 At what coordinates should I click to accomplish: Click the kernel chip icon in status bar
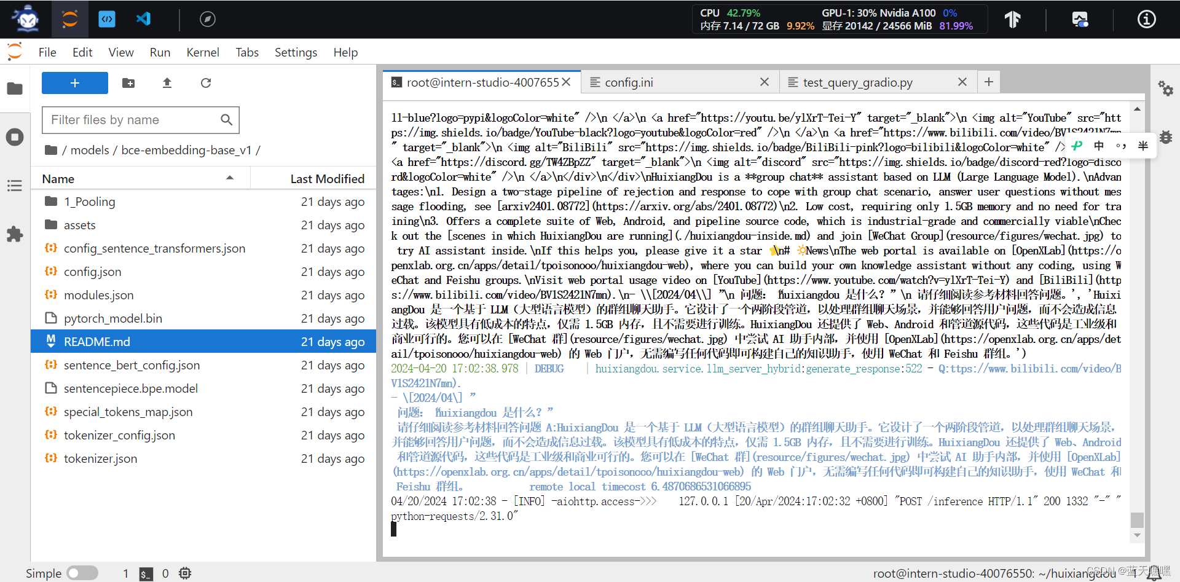coord(185,573)
